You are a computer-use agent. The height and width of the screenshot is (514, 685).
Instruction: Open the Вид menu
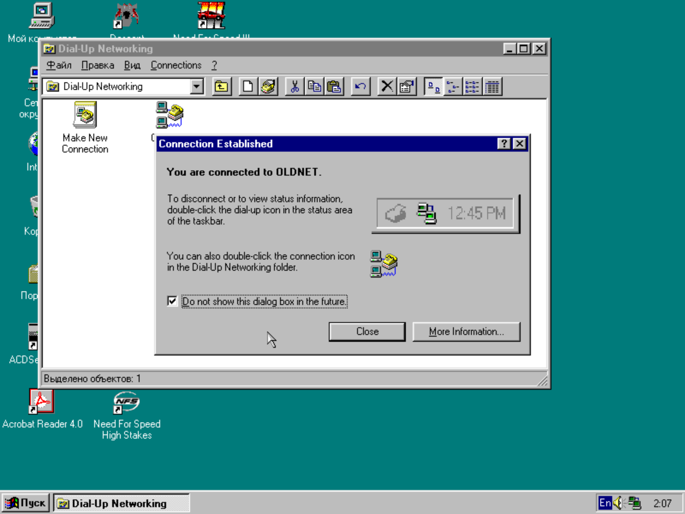tap(132, 65)
